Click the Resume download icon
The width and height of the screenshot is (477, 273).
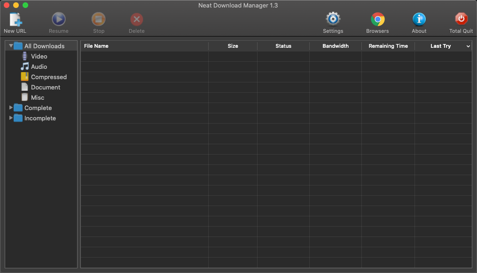point(58,19)
